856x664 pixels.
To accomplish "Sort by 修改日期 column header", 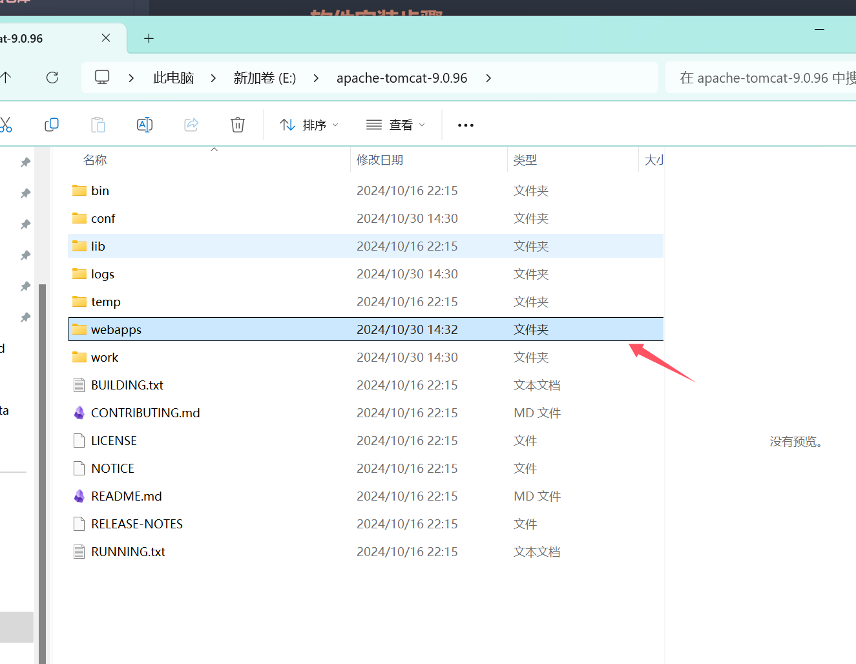I will tap(380, 160).
